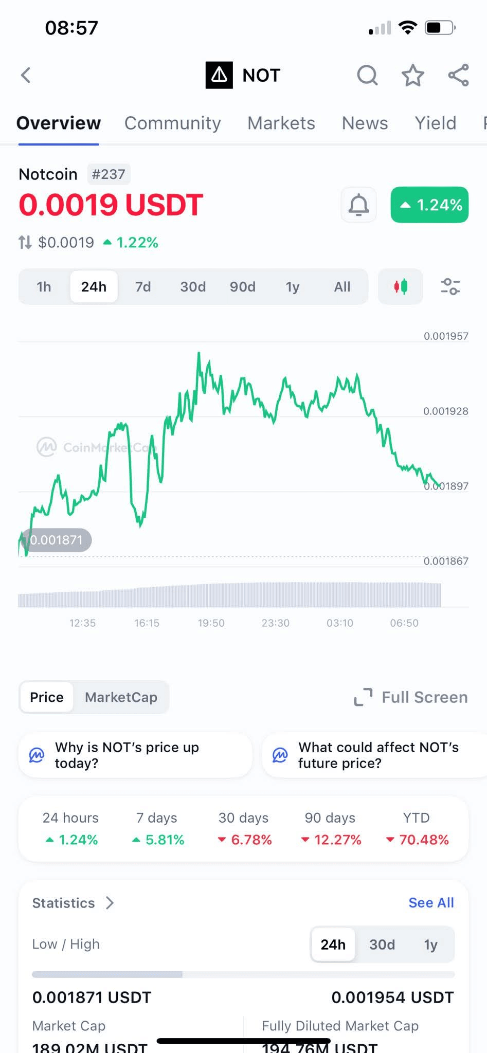The height and width of the screenshot is (1053, 487).
Task: Open the search magnifier icon
Action: (x=367, y=75)
